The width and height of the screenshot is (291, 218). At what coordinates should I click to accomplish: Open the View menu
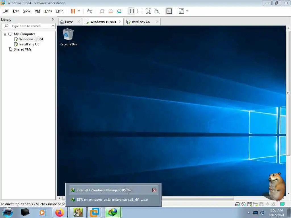[x=27, y=11]
